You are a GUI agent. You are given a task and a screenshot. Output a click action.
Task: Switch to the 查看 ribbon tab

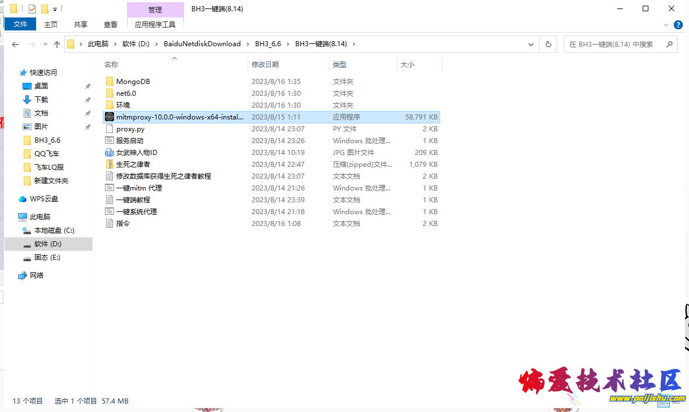coord(111,24)
